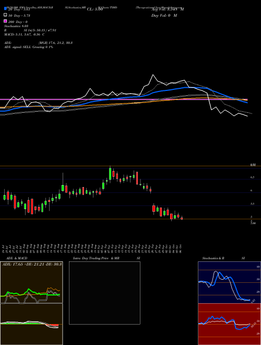261x345 pixels.
Task: Click the 'ADX: 17.65 +DY: 21.21 -DY: 30.3' header
Action: (x=32, y=264)
